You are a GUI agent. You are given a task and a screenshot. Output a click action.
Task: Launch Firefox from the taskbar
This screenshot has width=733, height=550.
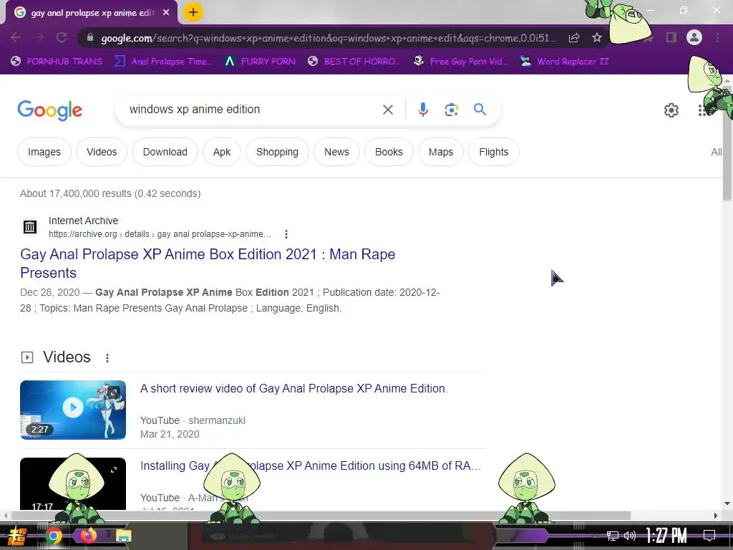pos(87,535)
